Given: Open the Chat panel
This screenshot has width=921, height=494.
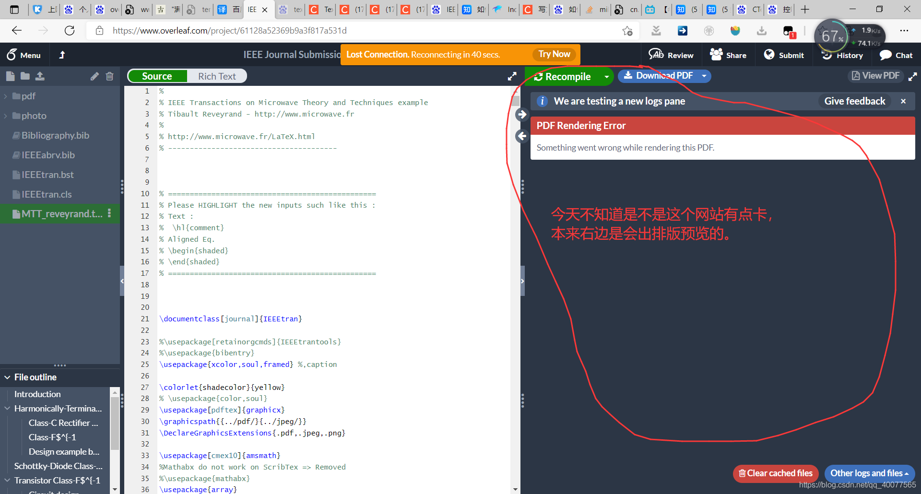Looking at the screenshot, I should coord(896,55).
